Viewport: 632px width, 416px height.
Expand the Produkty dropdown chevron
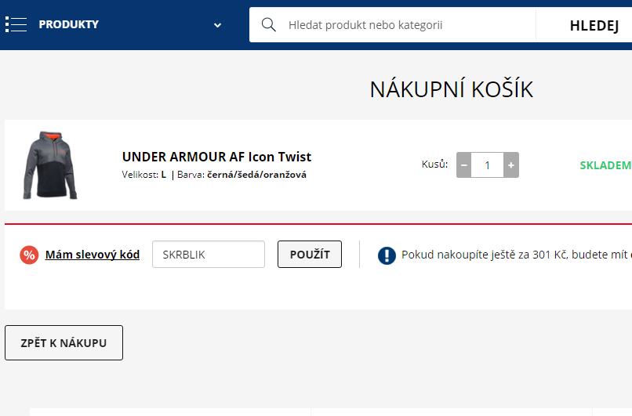[217, 25]
